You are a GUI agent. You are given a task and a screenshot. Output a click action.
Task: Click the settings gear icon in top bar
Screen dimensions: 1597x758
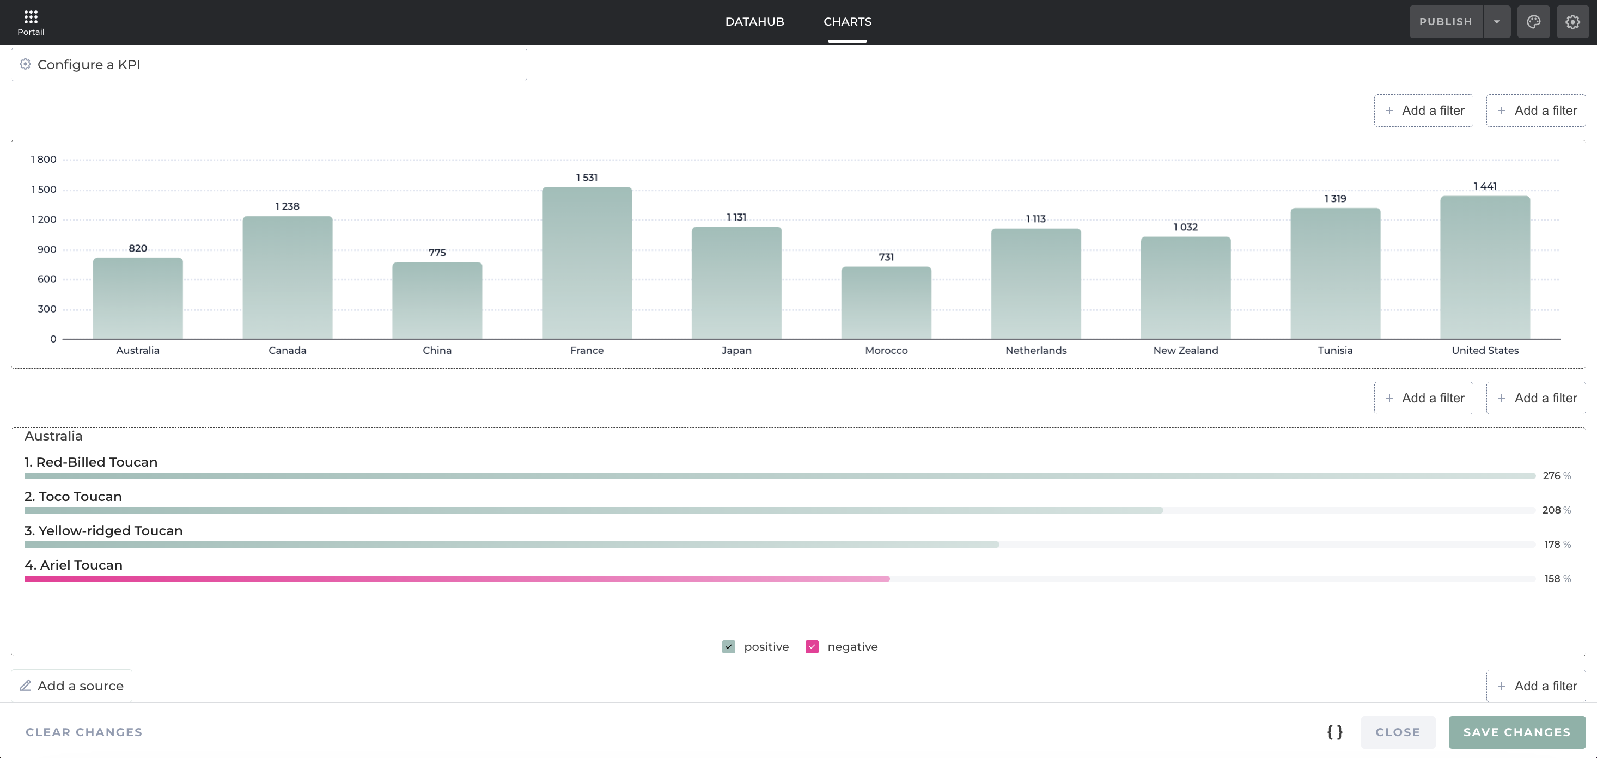1572,22
